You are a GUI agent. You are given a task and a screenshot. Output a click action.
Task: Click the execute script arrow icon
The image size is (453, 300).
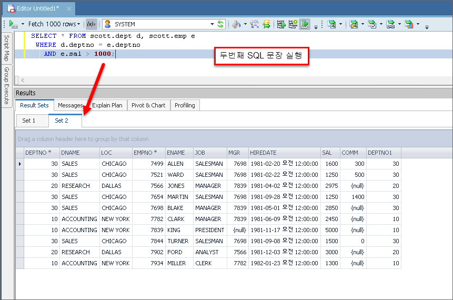pyautogui.click(x=281, y=24)
